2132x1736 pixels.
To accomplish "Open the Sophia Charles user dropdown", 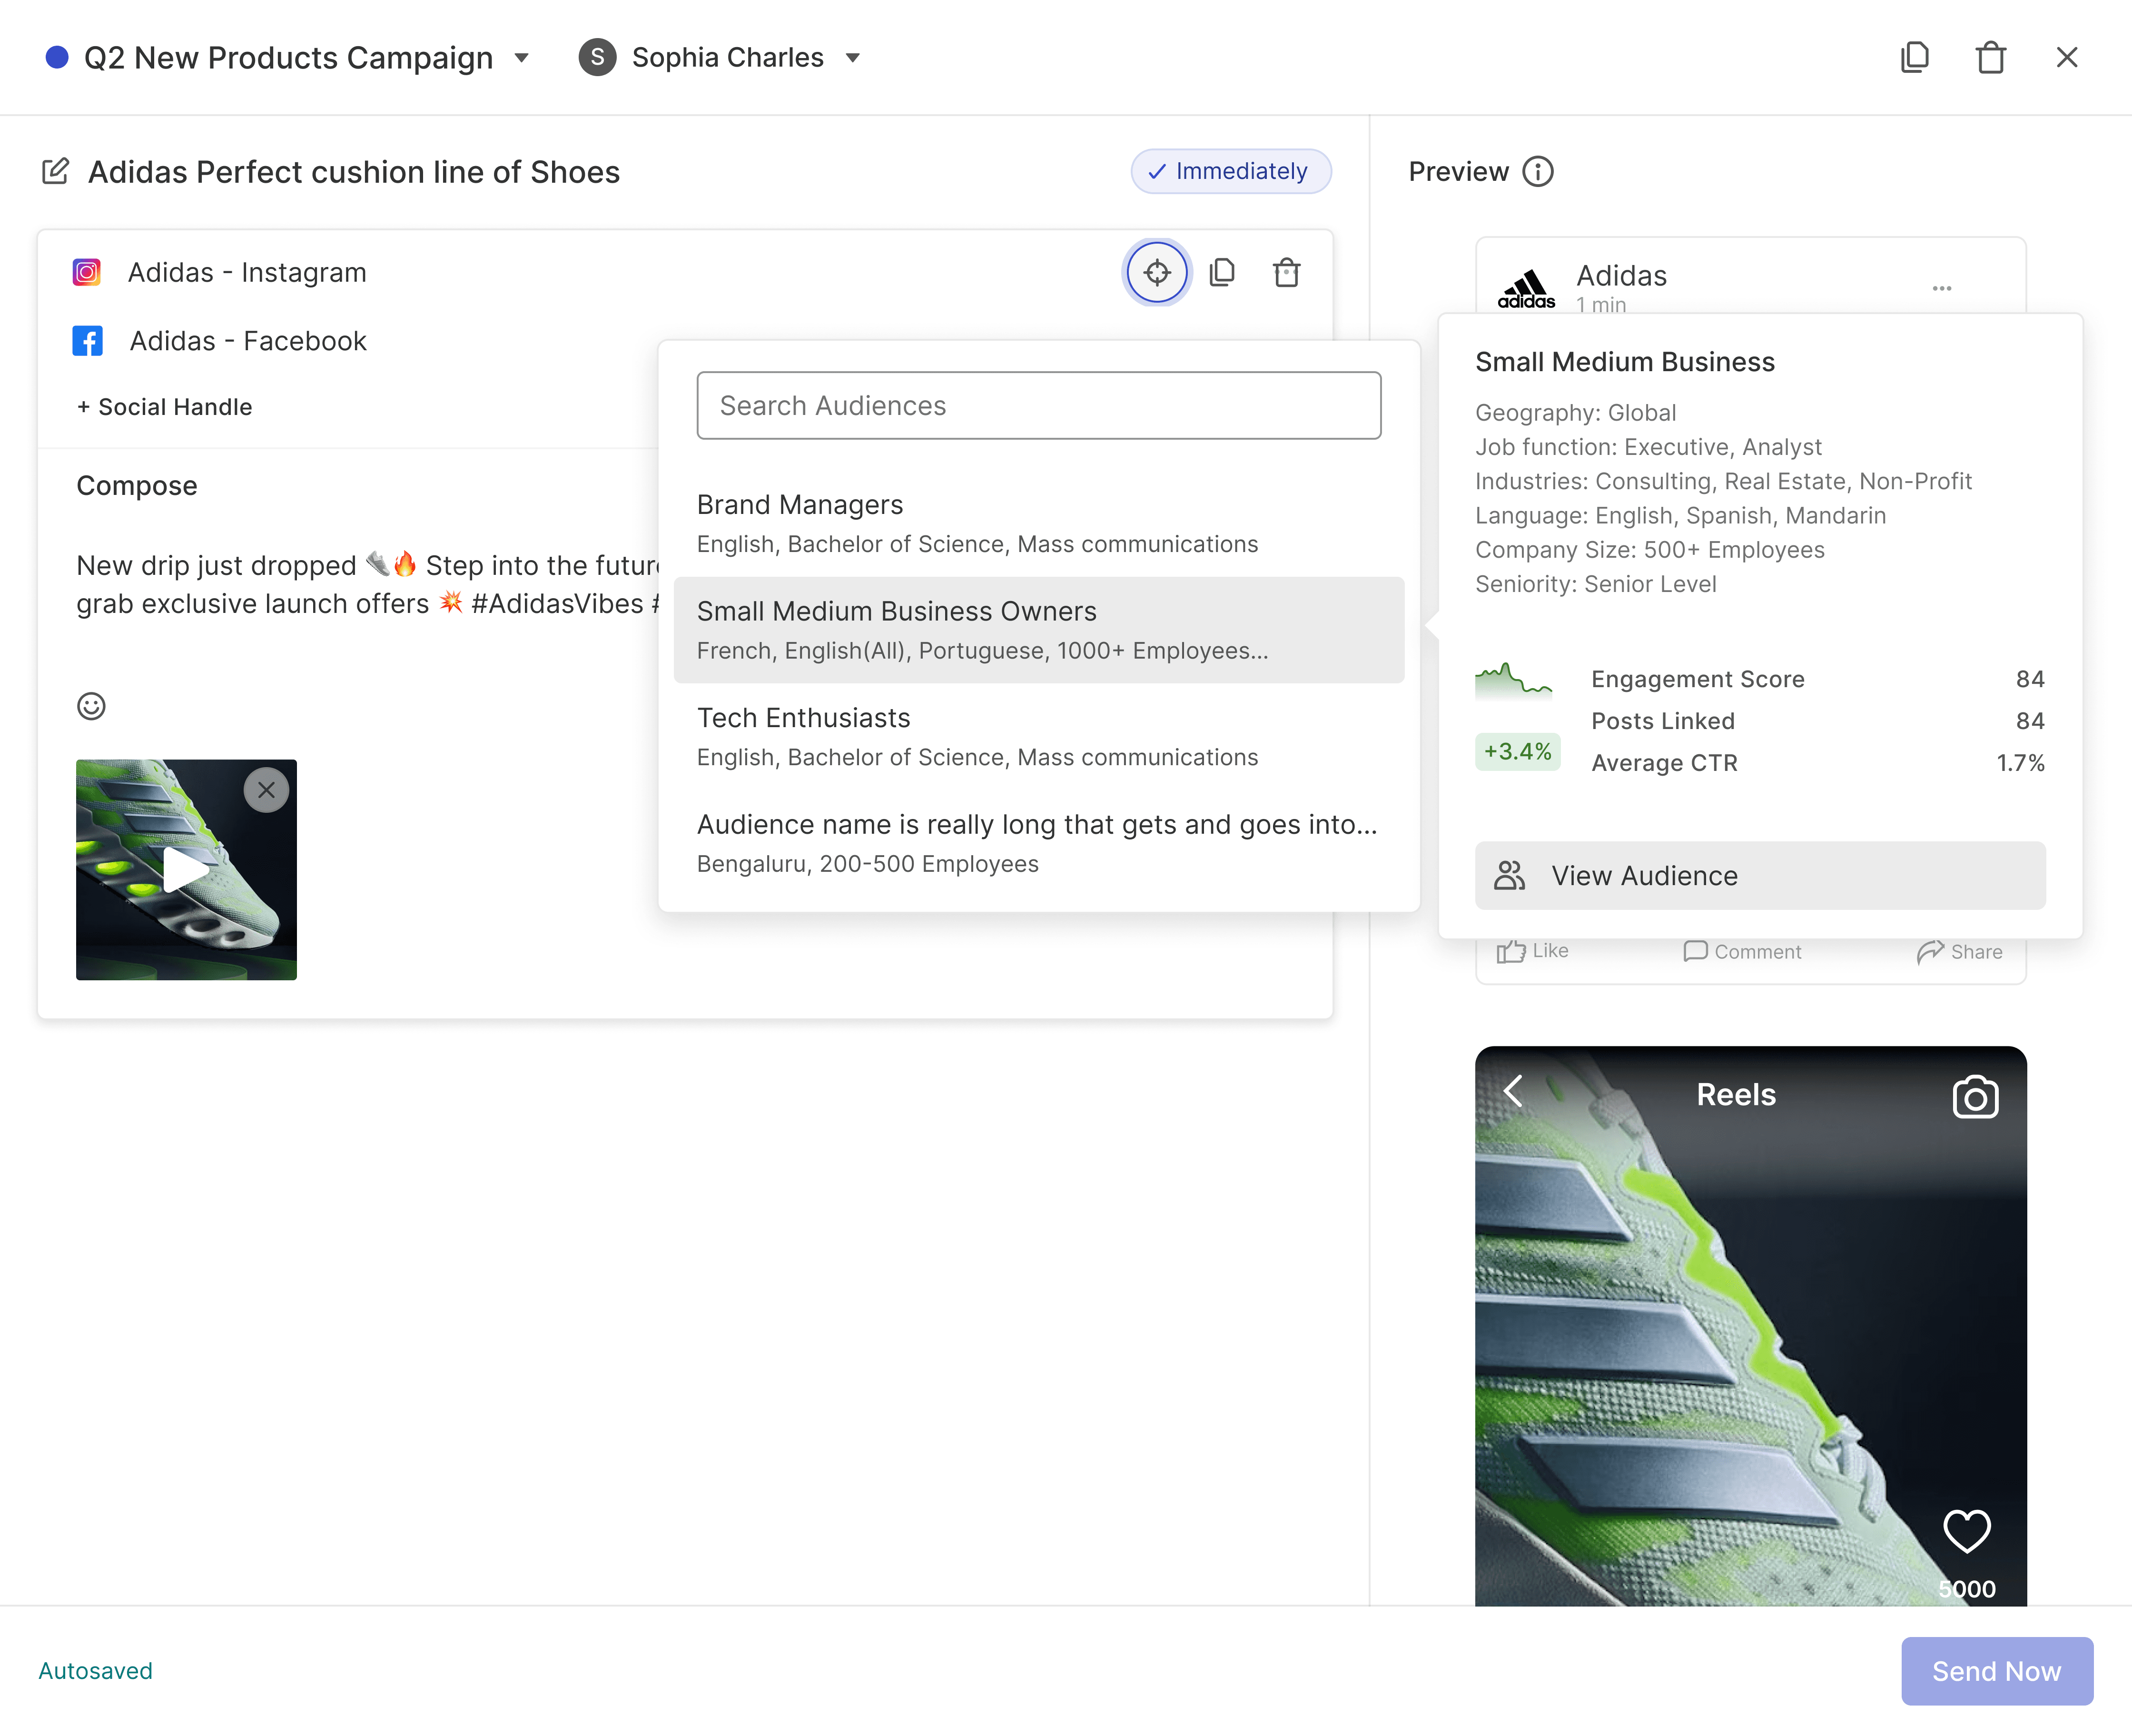I will coord(852,58).
